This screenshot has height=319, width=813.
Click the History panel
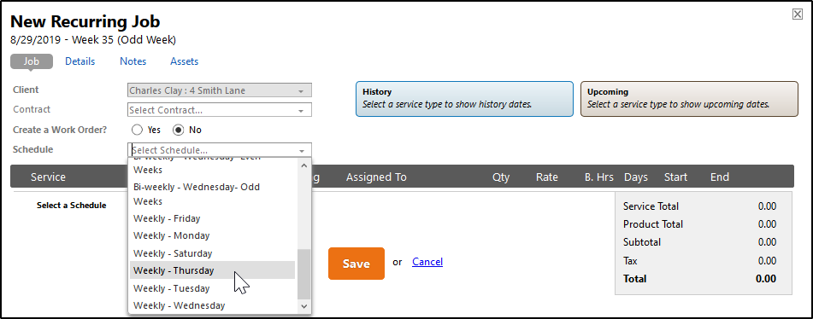tap(464, 99)
